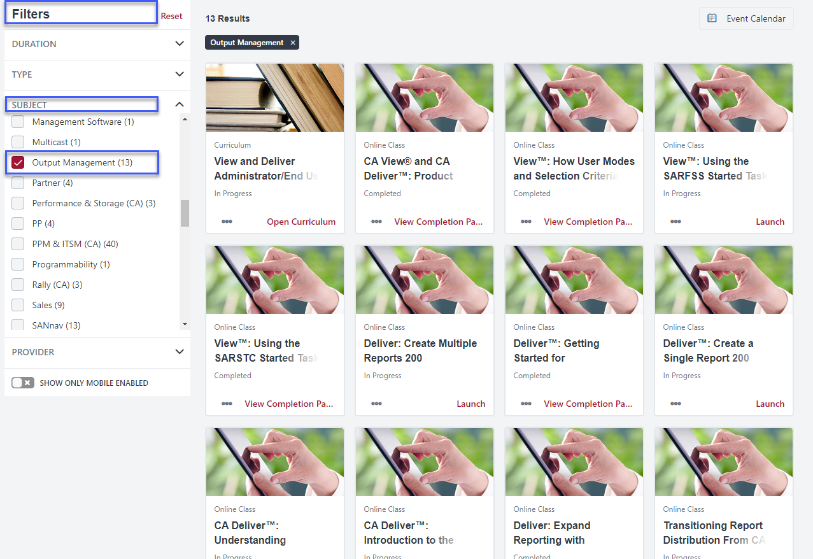Remove the Output Management filter chip via its X
The image size is (813, 559).
292,43
